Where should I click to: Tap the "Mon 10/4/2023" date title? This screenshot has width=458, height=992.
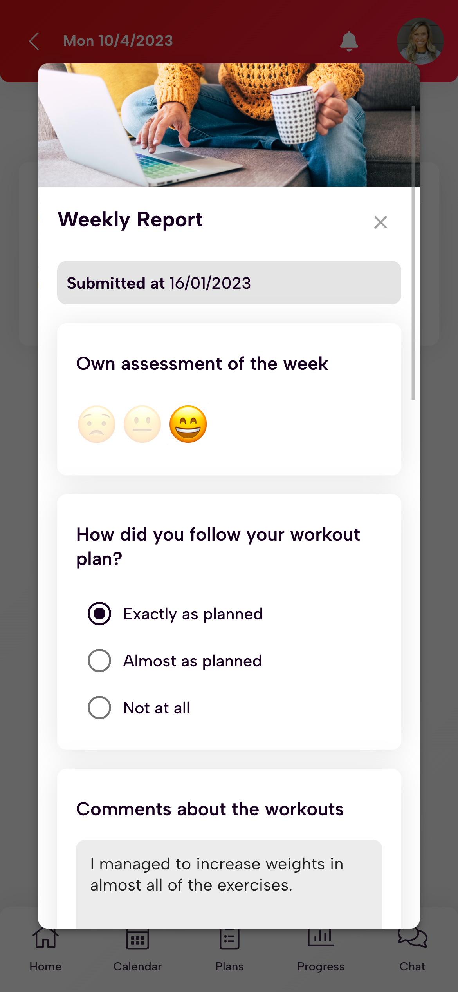118,41
